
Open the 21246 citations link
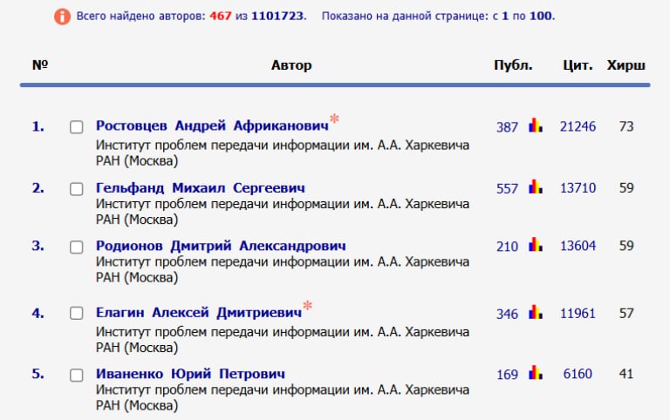point(578,126)
